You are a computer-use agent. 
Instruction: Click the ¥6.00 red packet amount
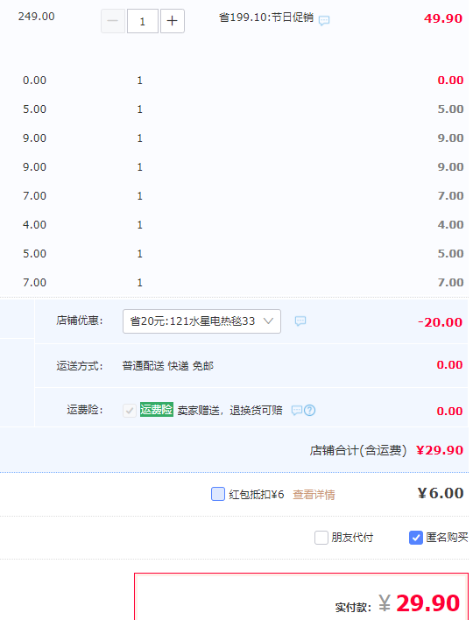[441, 493]
